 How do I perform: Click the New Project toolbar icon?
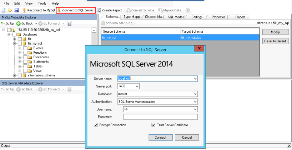[x=4, y=10]
